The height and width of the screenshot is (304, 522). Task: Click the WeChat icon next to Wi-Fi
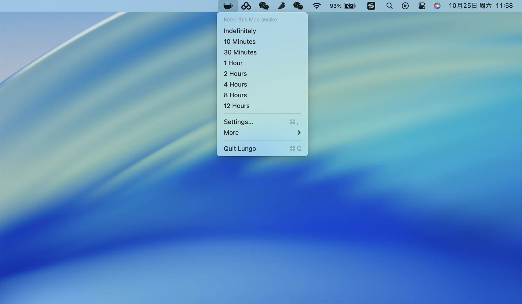[298, 6]
